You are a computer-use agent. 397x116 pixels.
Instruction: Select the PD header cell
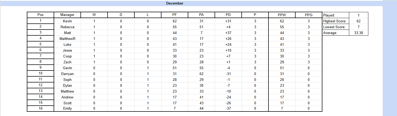pos(228,15)
